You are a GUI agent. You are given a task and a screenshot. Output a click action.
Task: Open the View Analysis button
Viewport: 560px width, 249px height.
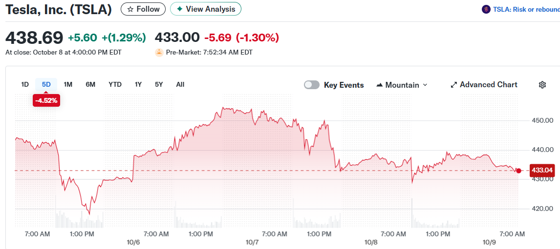coord(206,9)
